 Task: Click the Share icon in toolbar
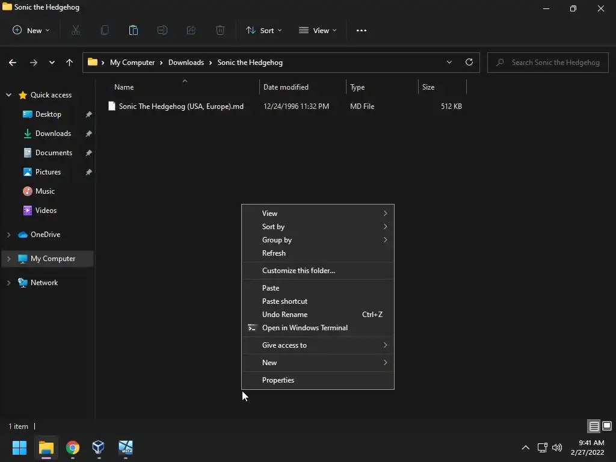tap(191, 30)
